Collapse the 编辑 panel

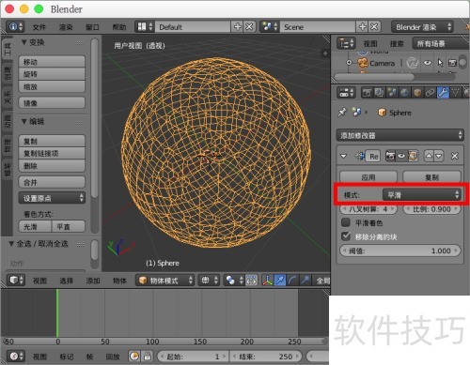24,121
